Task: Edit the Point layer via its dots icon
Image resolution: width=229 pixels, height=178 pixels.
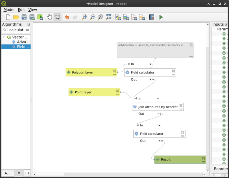Action: click(x=118, y=95)
